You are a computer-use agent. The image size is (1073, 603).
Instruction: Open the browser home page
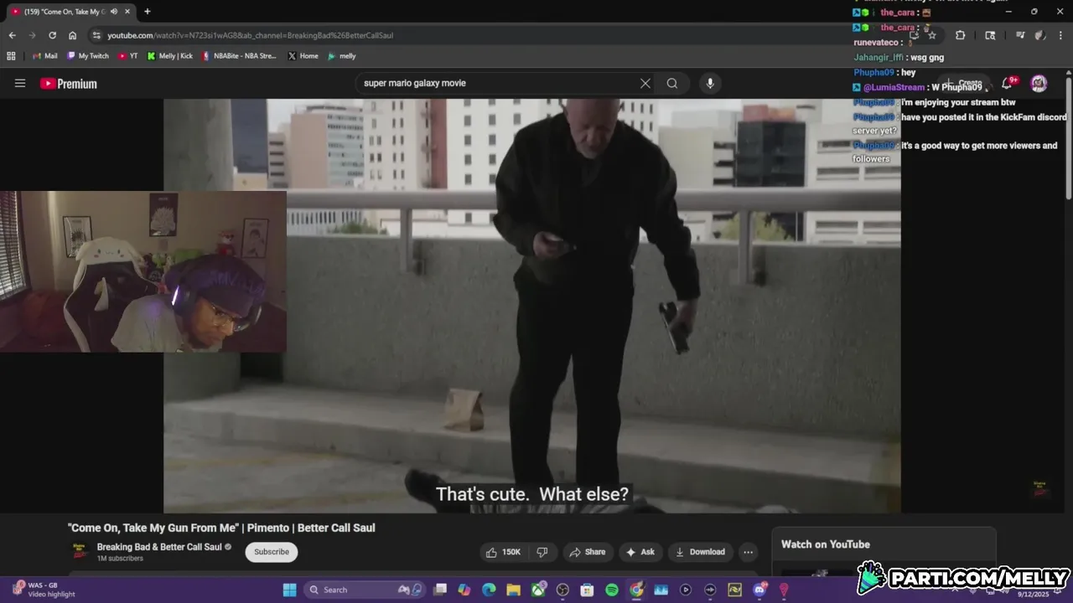coord(73,35)
